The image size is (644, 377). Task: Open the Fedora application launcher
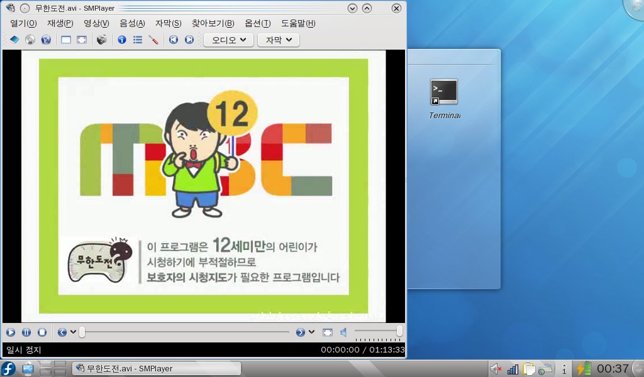9,369
